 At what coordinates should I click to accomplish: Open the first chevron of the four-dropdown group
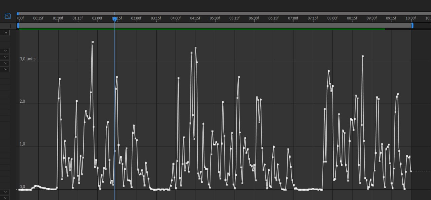click(x=6, y=51)
